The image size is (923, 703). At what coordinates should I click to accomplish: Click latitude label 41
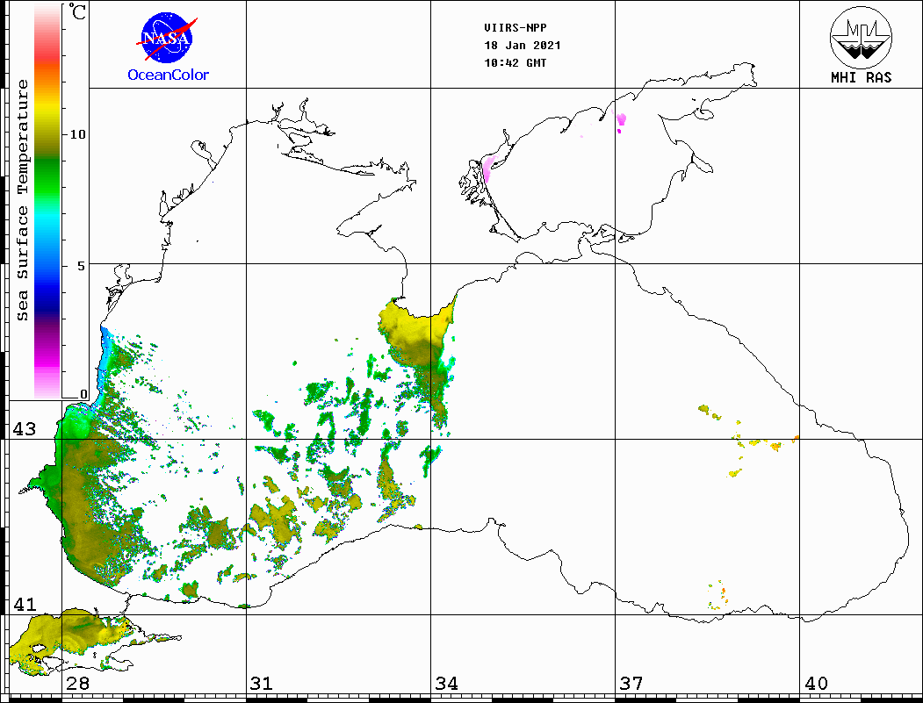[24, 604]
